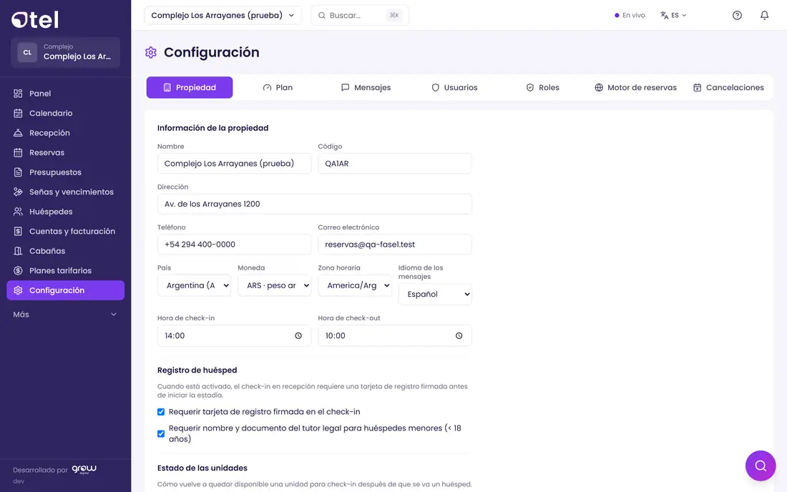The image size is (787, 492).
Task: Click the help question mark icon
Action: [x=737, y=15]
